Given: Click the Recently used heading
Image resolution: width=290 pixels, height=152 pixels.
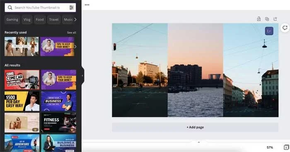Looking at the screenshot, I should pyautogui.click(x=16, y=32).
